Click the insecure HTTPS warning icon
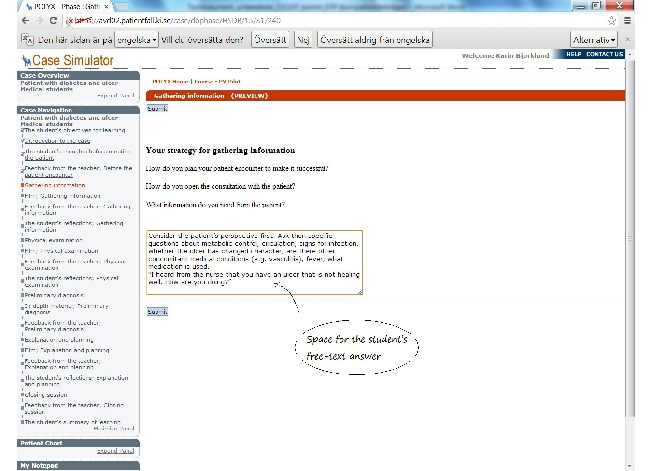 [x=70, y=21]
